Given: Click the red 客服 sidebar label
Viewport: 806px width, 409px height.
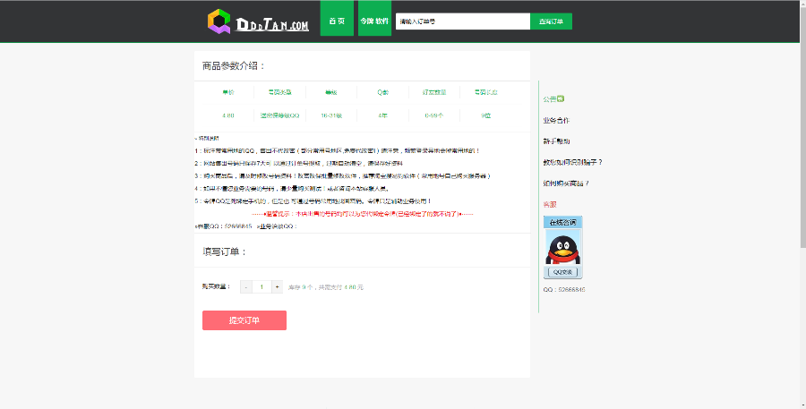Looking at the screenshot, I should (x=550, y=204).
